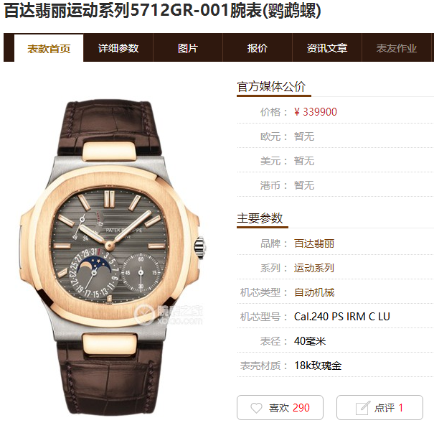Click the 18k玫瑰金 case material link
This screenshot has height=423, width=434.
318,366
